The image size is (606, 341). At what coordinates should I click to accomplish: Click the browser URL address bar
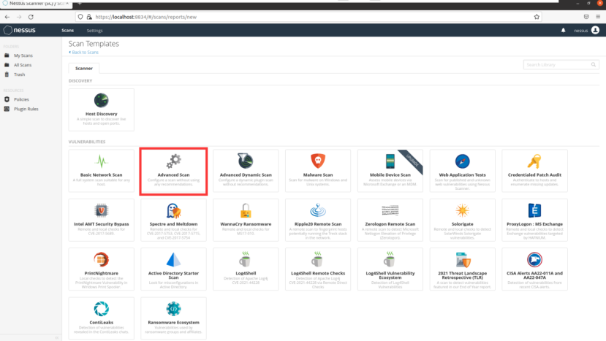click(x=309, y=17)
